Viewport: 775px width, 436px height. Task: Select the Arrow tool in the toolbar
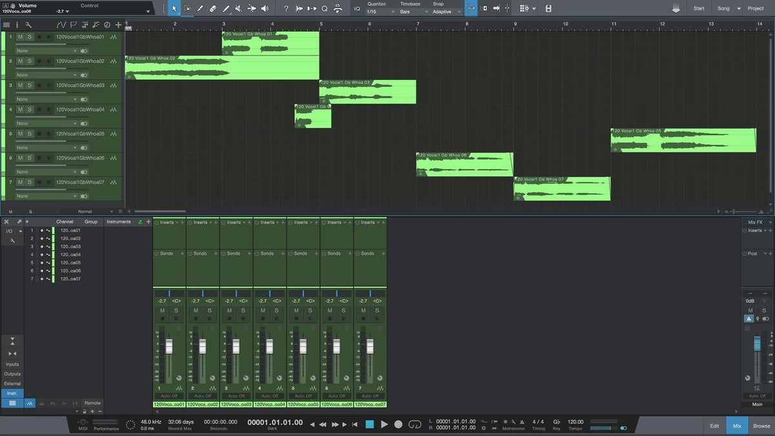pyautogui.click(x=174, y=8)
